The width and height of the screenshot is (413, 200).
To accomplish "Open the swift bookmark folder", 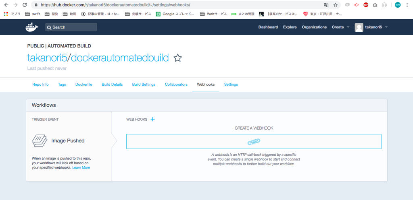I will 33,14.
